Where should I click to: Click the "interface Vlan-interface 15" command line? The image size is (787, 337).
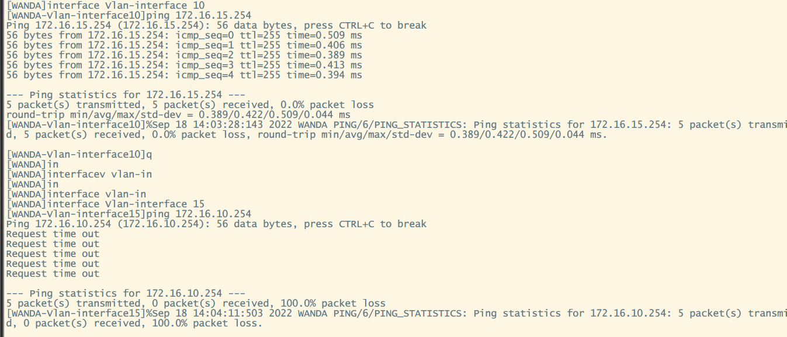click(105, 204)
